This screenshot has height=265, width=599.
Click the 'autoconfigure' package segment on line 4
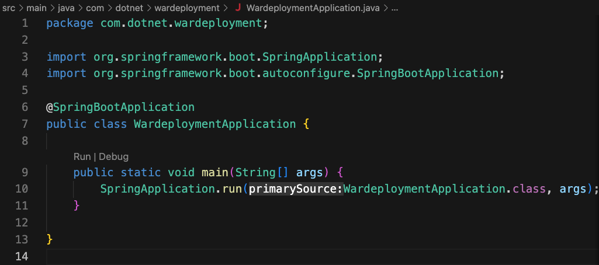click(306, 73)
